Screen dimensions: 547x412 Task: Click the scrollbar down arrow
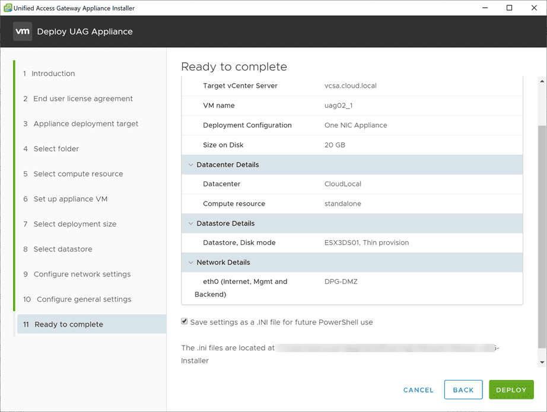pos(542,362)
